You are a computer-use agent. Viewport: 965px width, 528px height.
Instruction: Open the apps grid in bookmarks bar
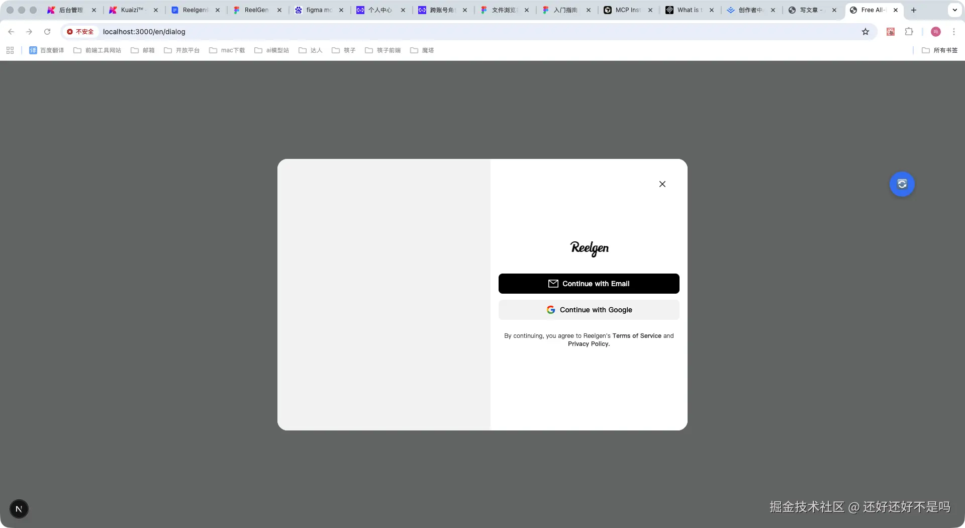pyautogui.click(x=10, y=50)
